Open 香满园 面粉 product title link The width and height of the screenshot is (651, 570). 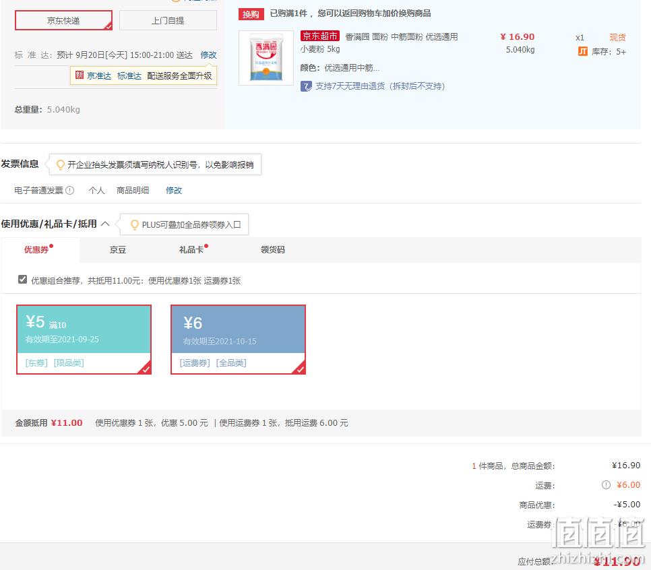[x=379, y=42]
